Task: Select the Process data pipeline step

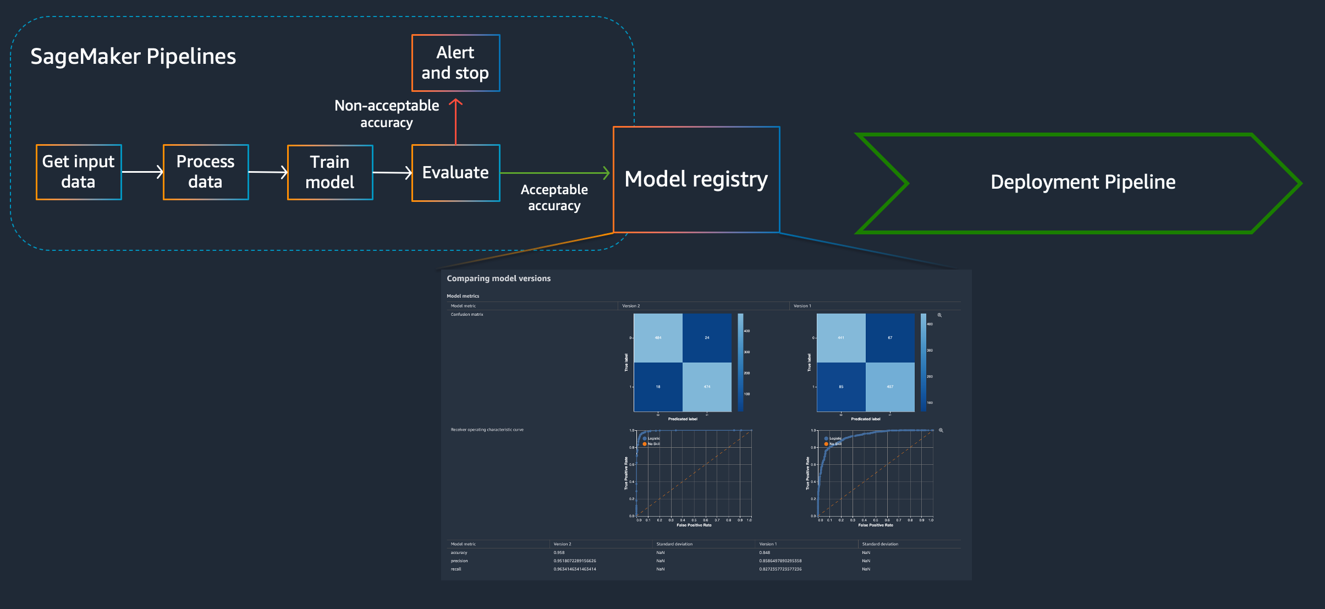Action: (206, 172)
